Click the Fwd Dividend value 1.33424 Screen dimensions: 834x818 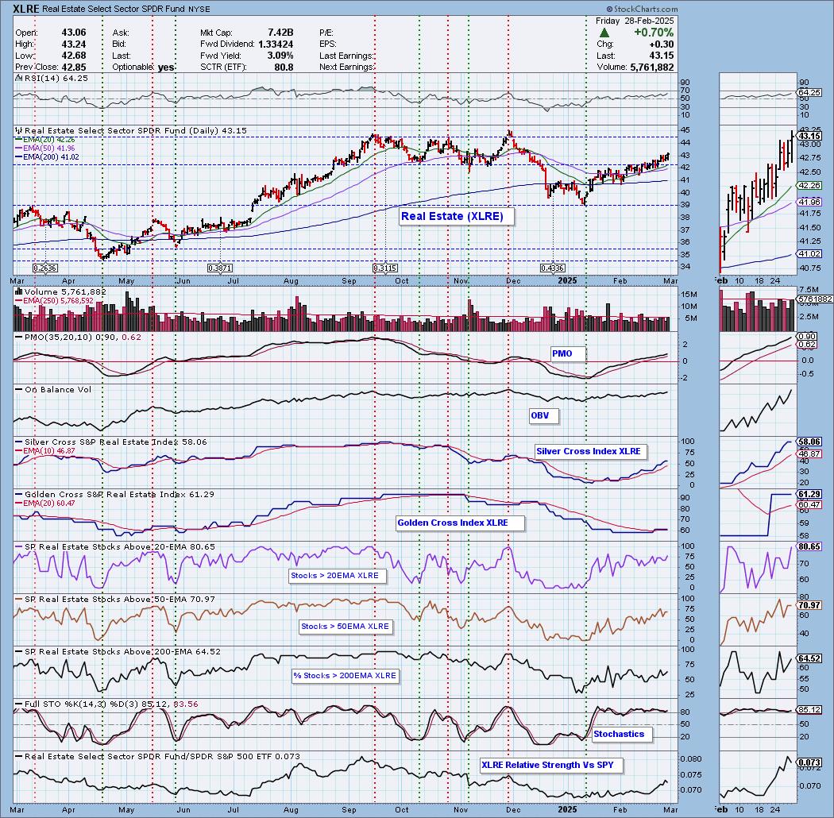tap(276, 44)
